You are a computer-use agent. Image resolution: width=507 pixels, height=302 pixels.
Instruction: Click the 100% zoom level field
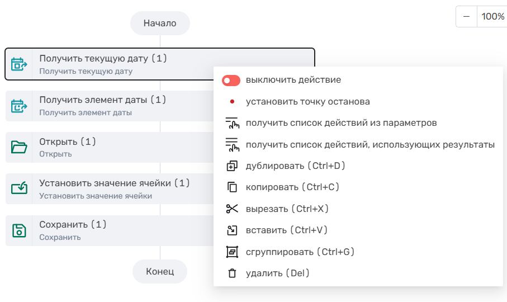[x=492, y=17]
